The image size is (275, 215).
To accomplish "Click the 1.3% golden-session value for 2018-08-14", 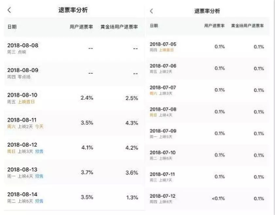I will 132,197.
